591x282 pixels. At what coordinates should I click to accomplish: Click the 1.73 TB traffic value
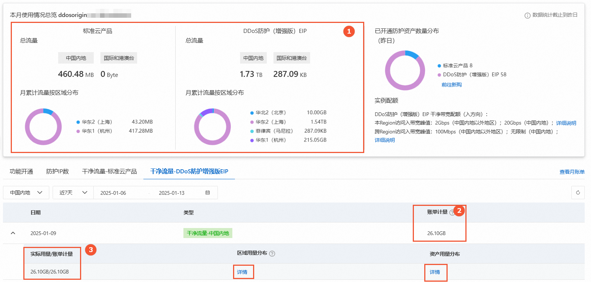pos(251,74)
